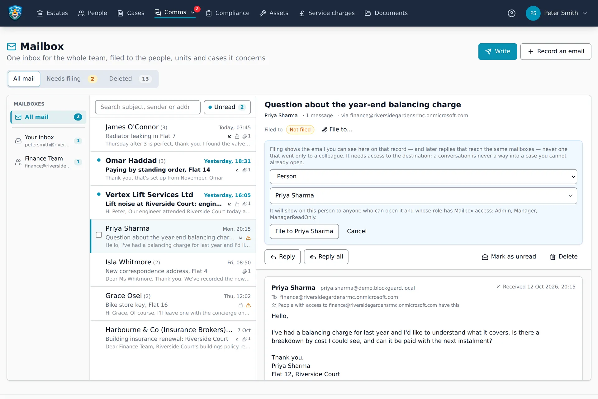
Task: Click the lock icon on Vertex Lift row
Action: (237, 204)
